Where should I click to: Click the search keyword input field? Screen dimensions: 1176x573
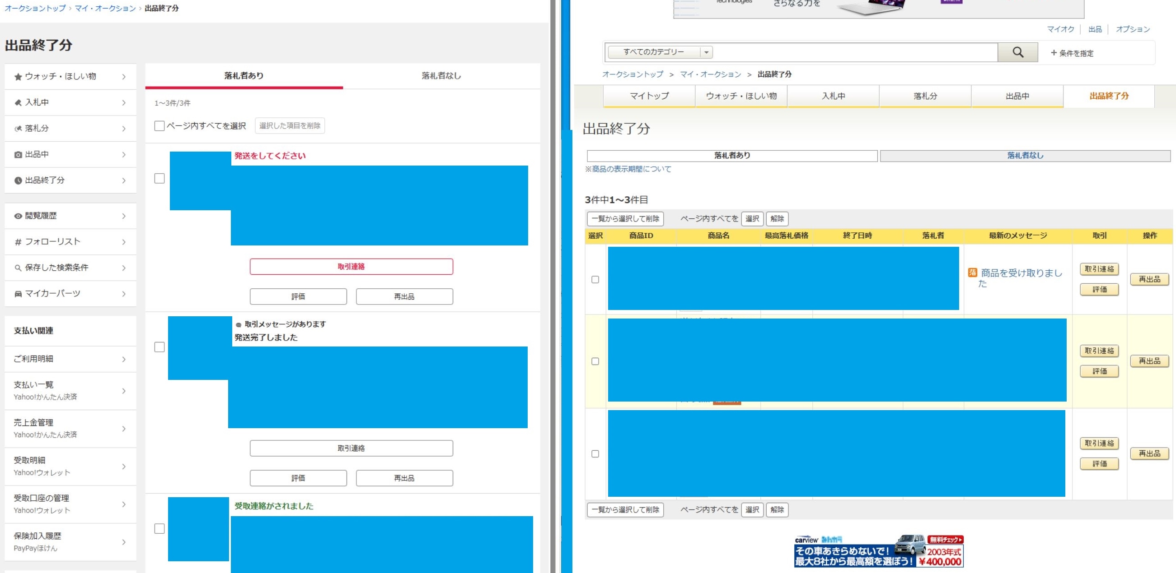pyautogui.click(x=854, y=52)
